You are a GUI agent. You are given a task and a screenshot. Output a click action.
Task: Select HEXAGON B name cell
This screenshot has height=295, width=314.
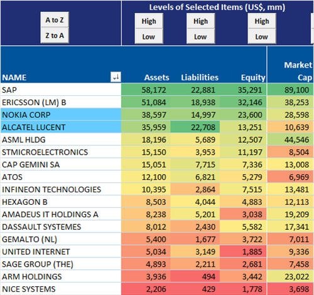coord(61,202)
